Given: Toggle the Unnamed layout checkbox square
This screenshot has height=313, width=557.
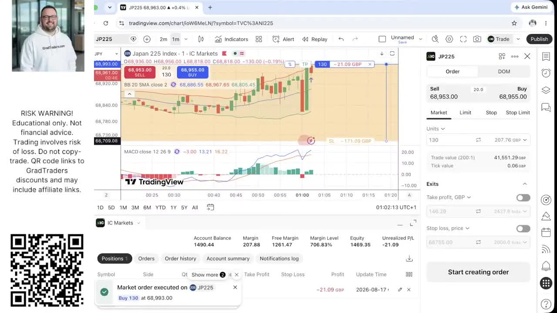Looking at the screenshot, I should pyautogui.click(x=382, y=39).
